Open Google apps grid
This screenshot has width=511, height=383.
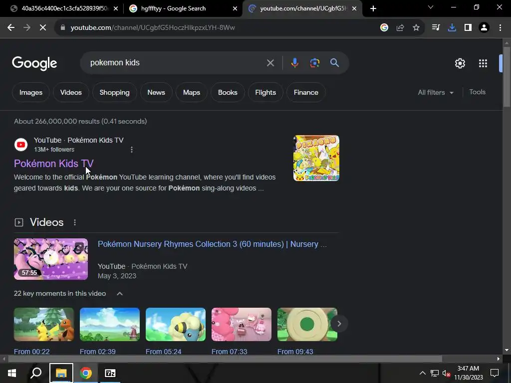(x=483, y=63)
